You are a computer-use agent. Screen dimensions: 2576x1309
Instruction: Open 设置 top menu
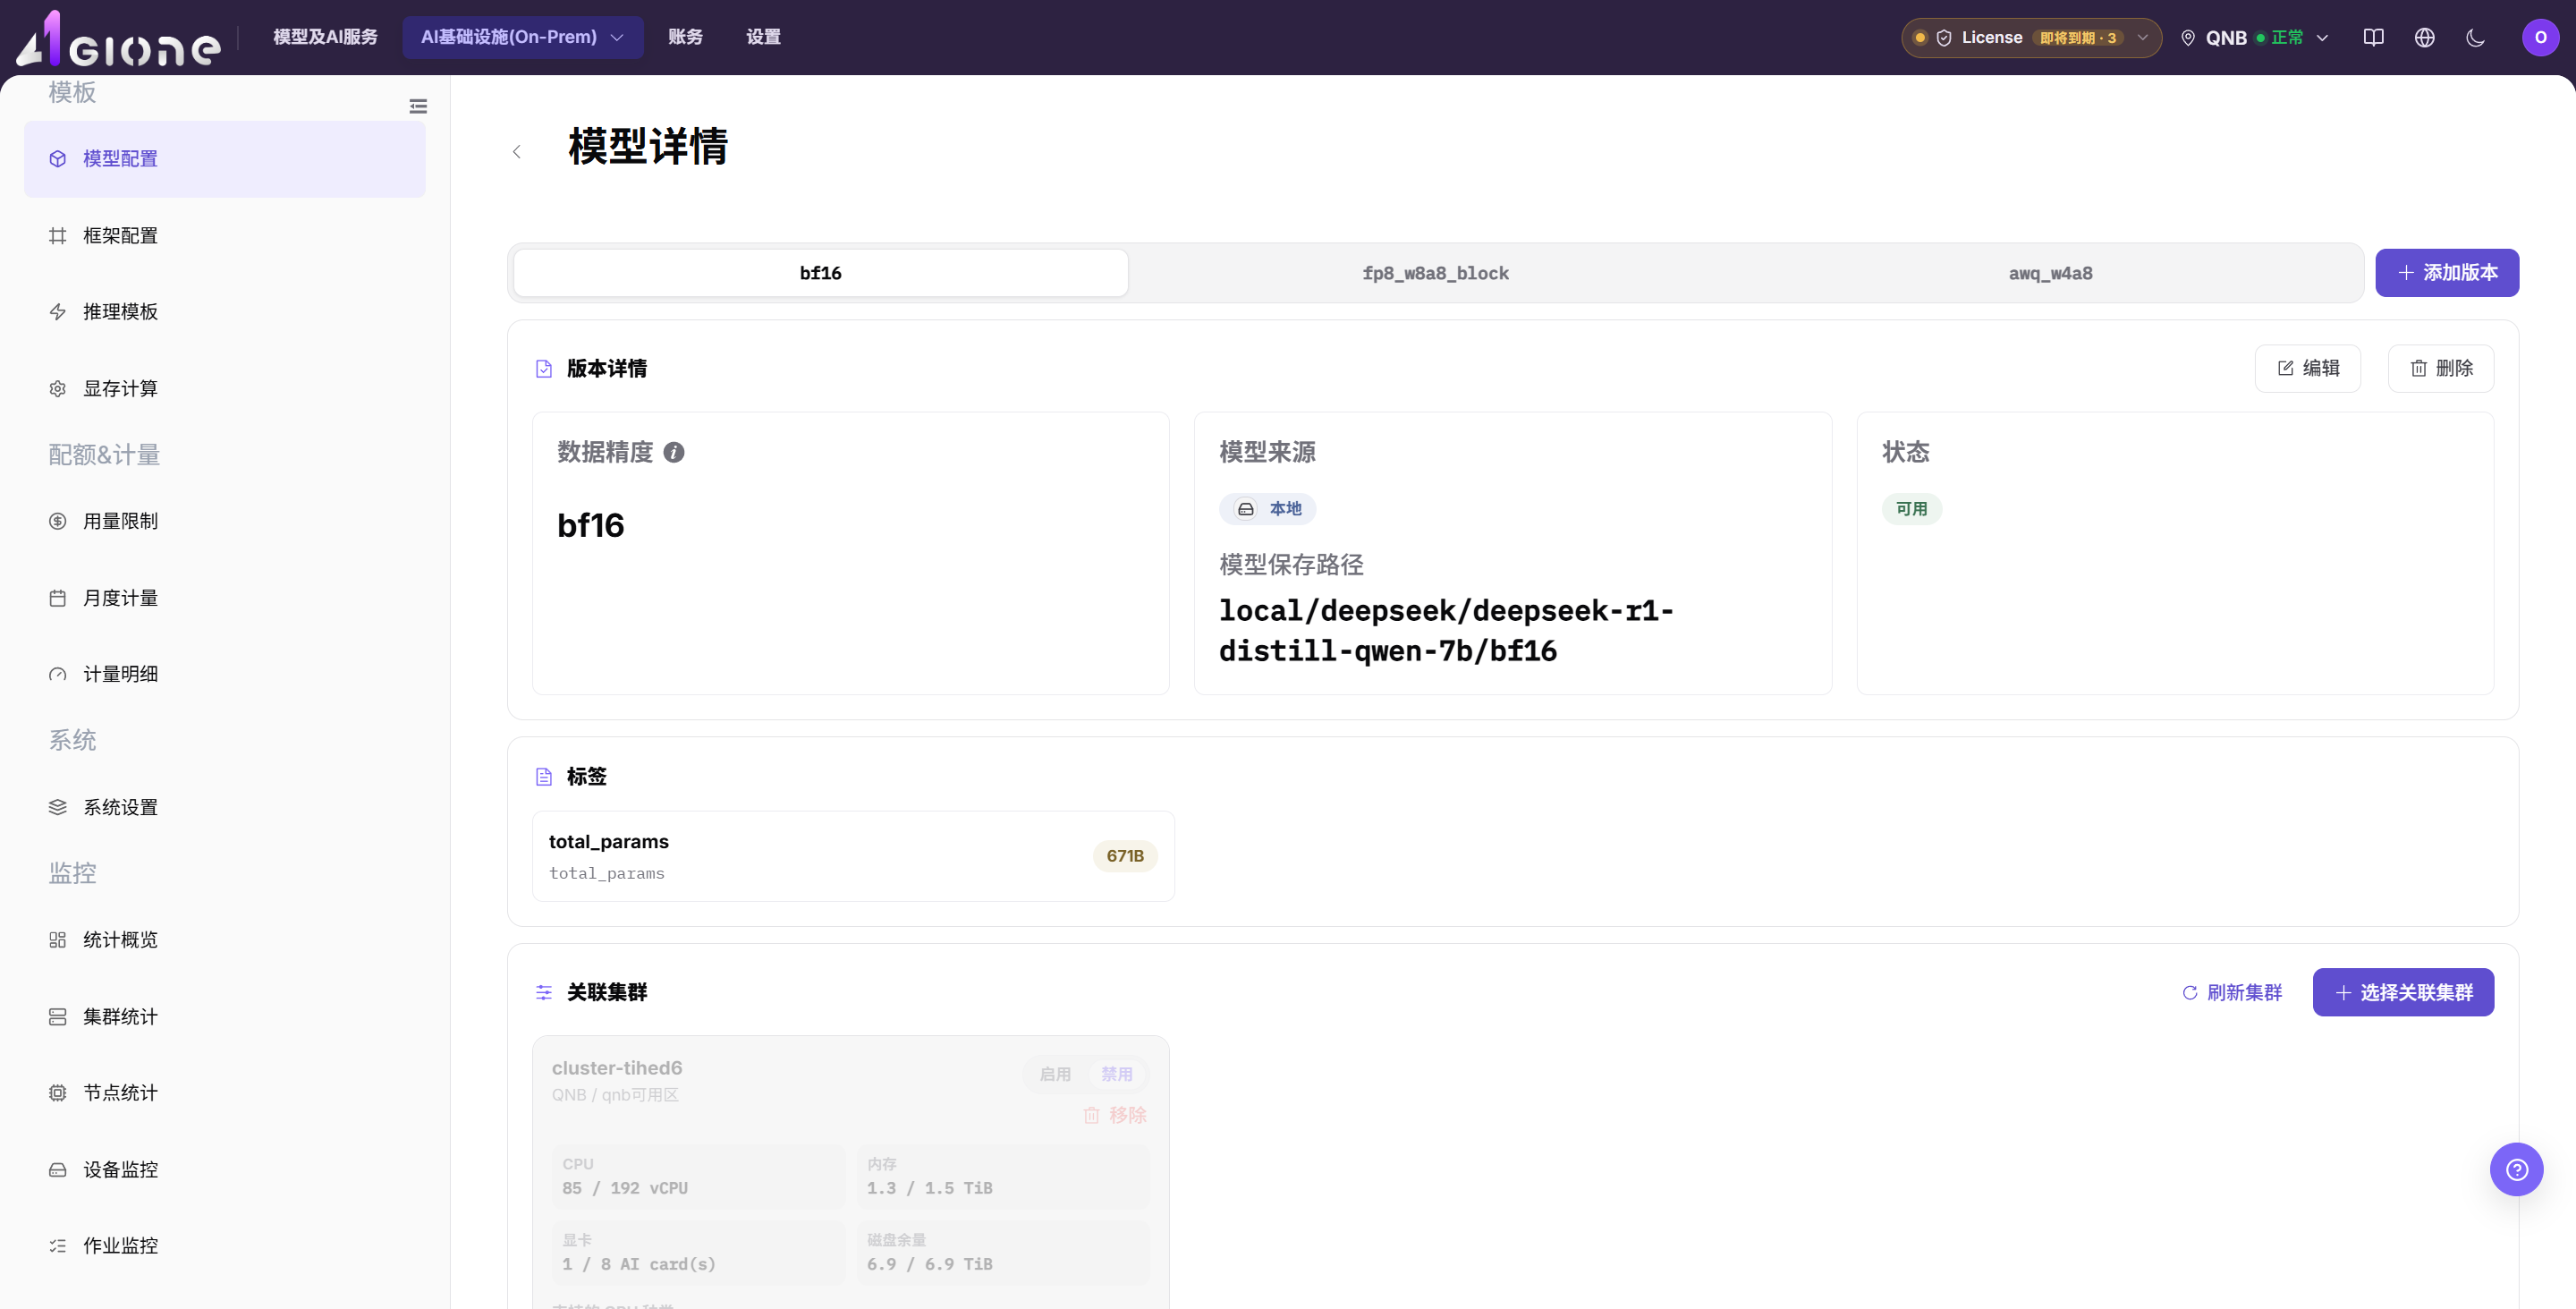pos(763,37)
